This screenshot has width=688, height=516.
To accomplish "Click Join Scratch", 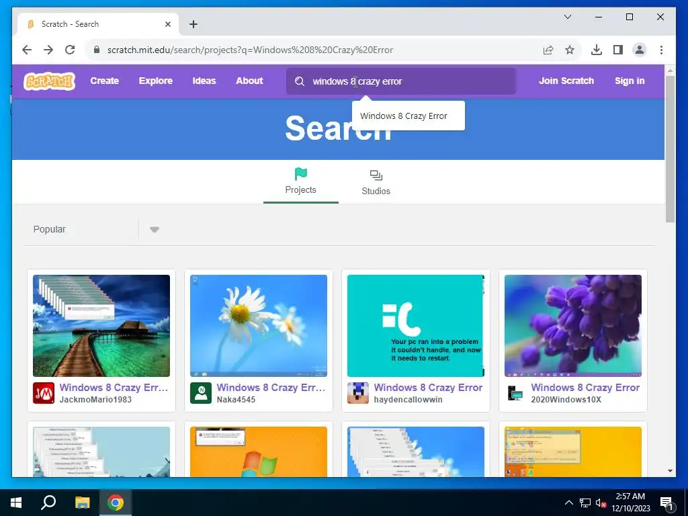I will click(x=566, y=81).
